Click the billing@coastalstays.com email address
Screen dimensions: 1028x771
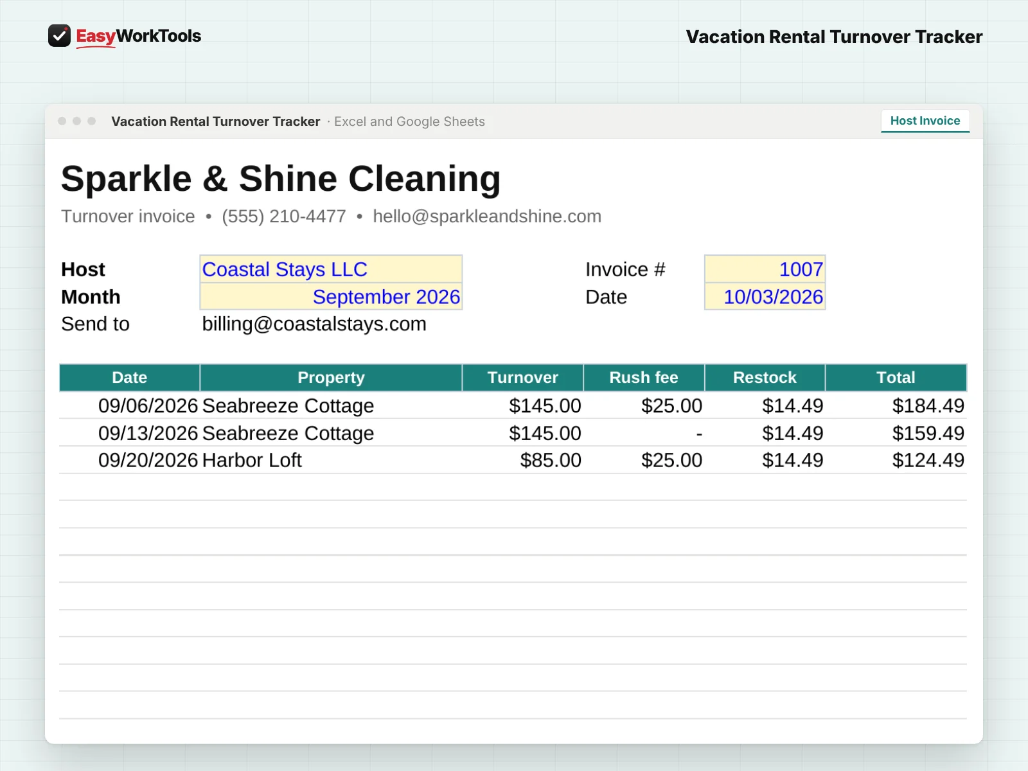click(x=314, y=324)
